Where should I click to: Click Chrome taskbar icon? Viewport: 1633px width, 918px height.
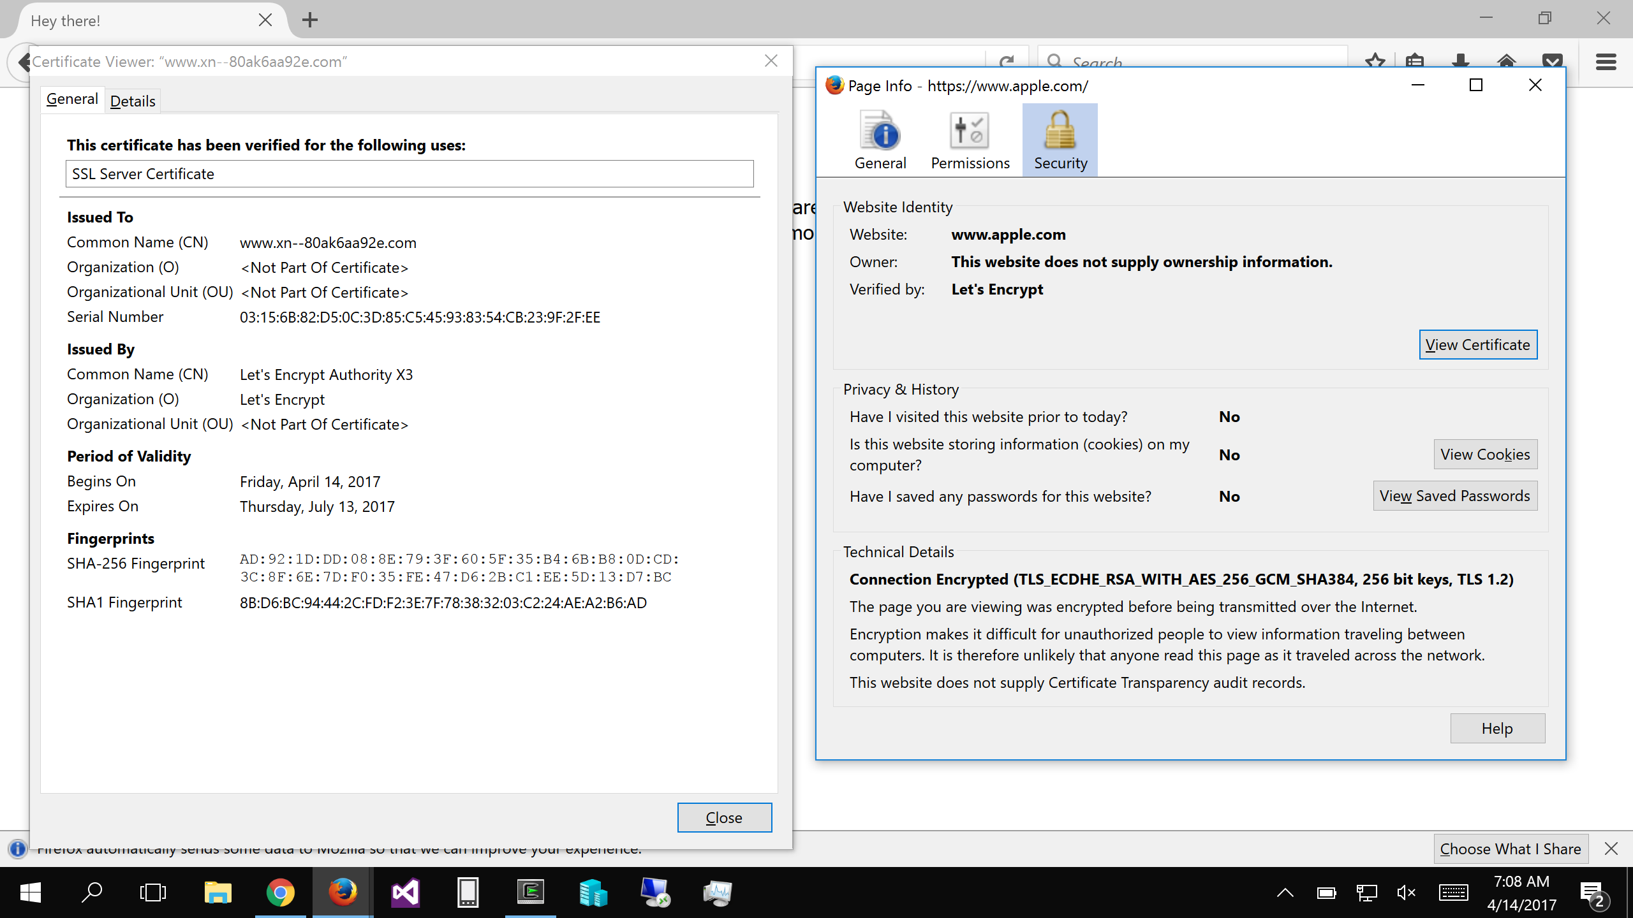click(281, 891)
